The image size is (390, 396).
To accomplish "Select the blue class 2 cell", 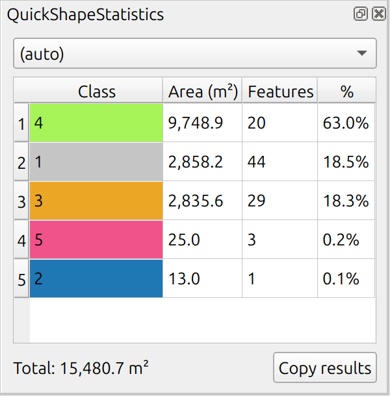I will 96,278.
